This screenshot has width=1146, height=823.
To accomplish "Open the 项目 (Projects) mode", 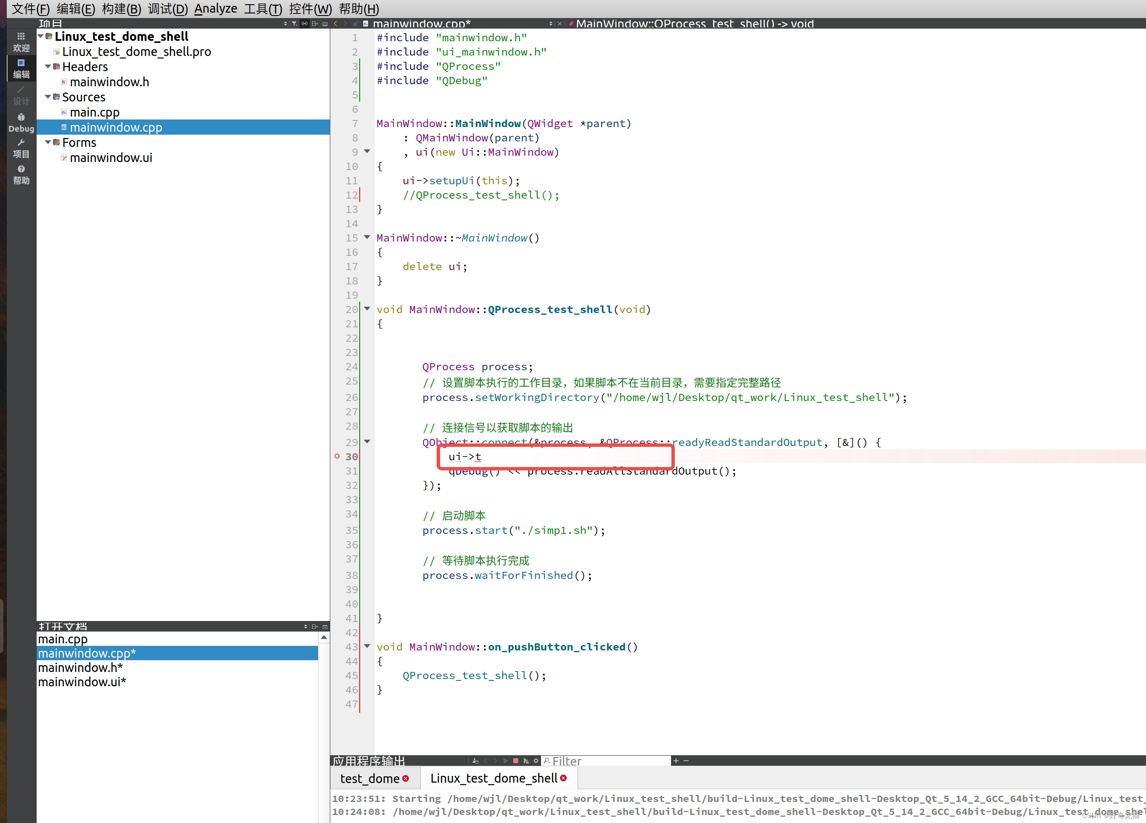I will point(21,149).
